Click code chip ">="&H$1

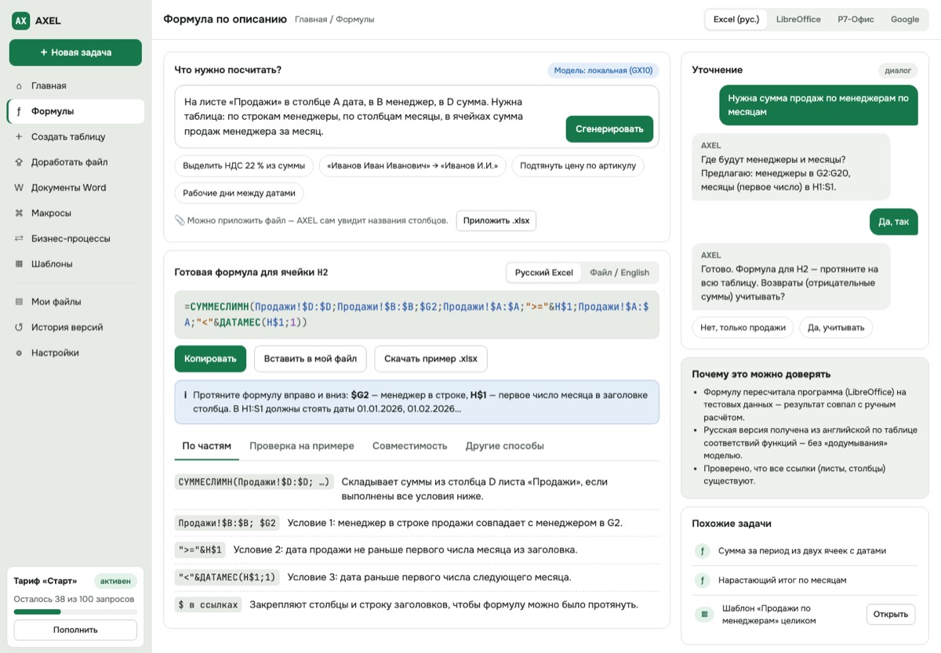point(200,550)
